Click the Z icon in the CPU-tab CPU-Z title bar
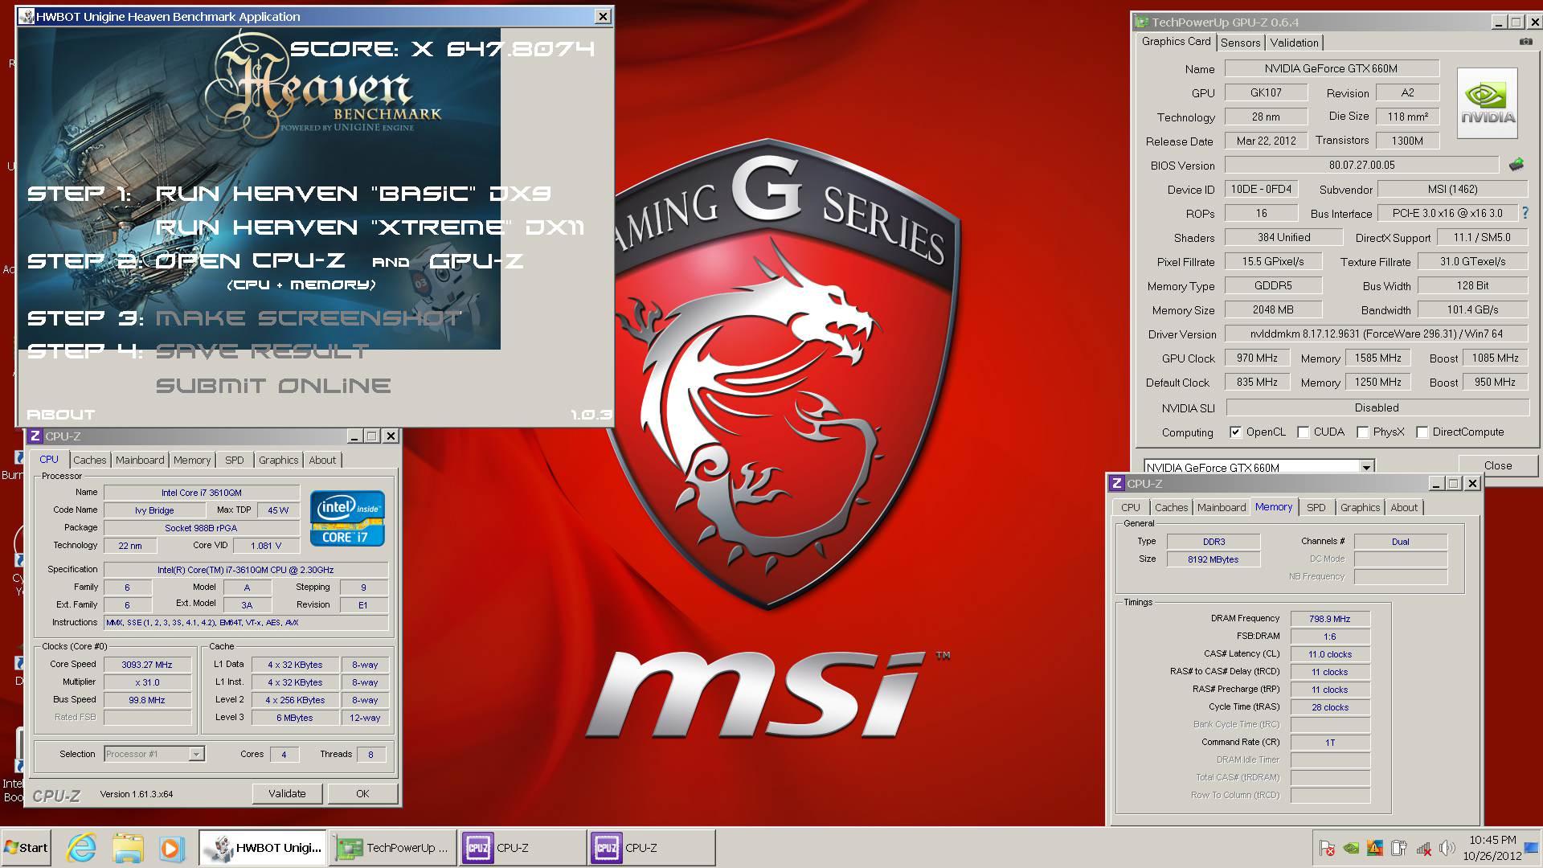1543x868 pixels. point(35,436)
